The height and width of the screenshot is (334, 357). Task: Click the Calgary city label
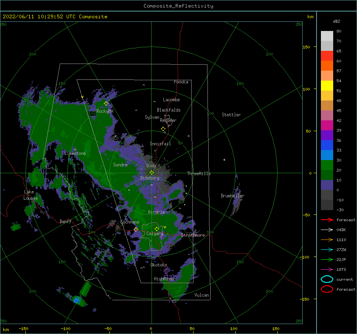(155, 234)
